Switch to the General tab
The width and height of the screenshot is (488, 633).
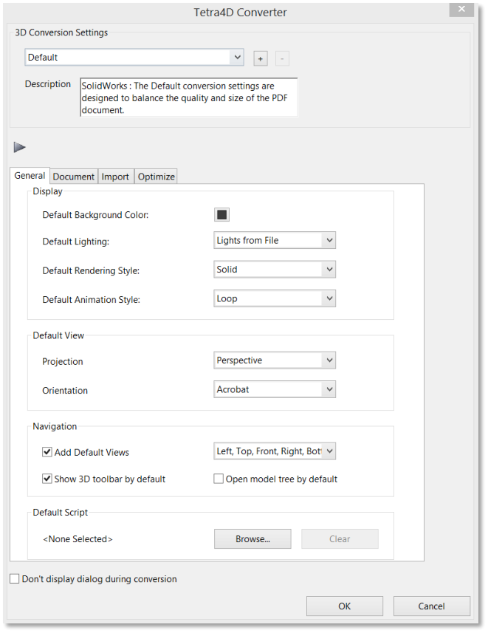[30, 176]
